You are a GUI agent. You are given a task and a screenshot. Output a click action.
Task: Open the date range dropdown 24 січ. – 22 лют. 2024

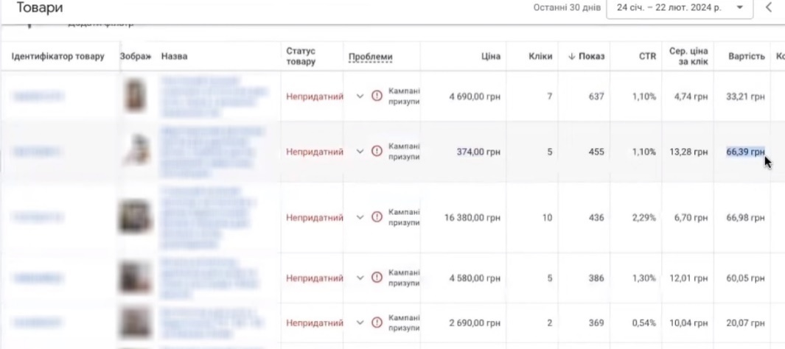click(x=679, y=7)
